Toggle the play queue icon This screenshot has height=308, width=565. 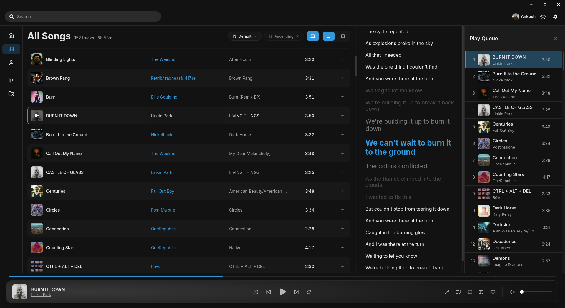tap(458, 292)
